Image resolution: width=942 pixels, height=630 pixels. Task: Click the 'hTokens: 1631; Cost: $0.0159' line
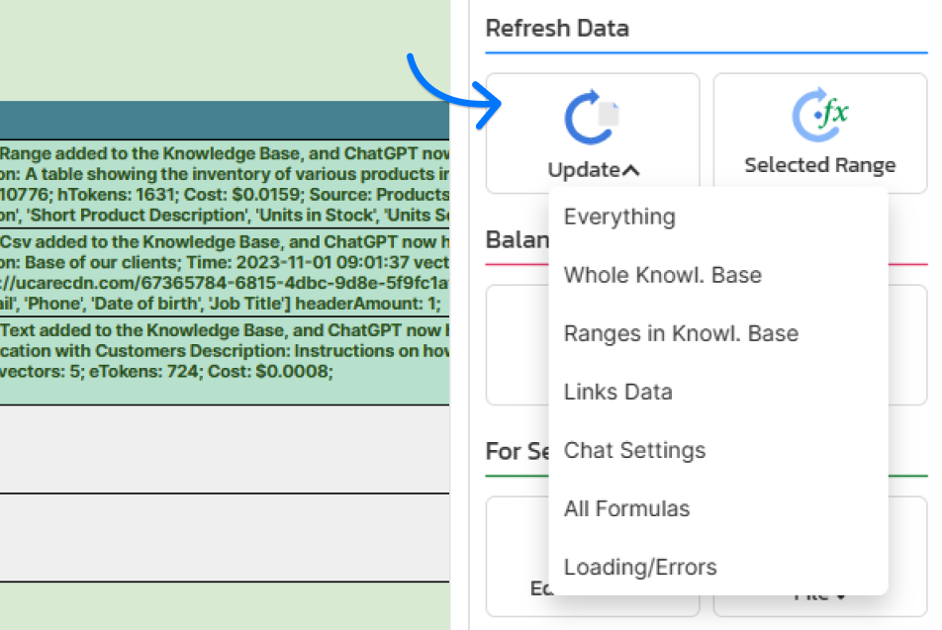pyautogui.click(x=225, y=195)
